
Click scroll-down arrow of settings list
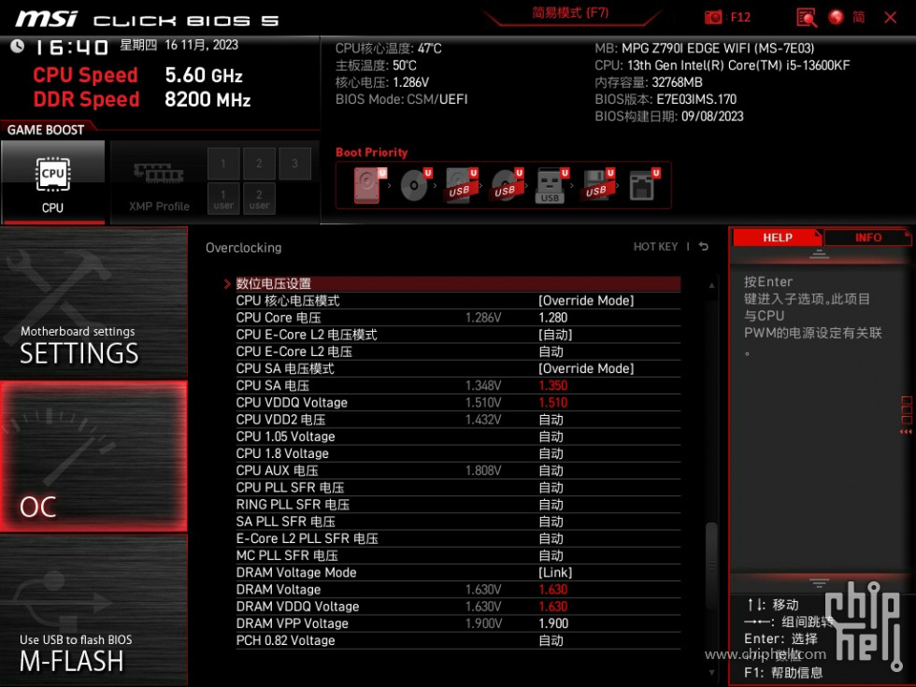pyautogui.click(x=711, y=672)
